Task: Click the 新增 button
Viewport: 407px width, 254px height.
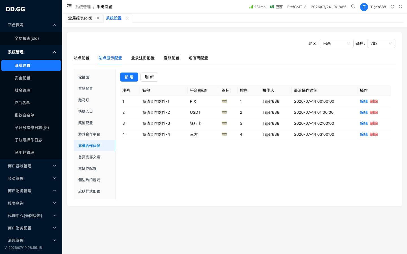Action: (x=129, y=77)
